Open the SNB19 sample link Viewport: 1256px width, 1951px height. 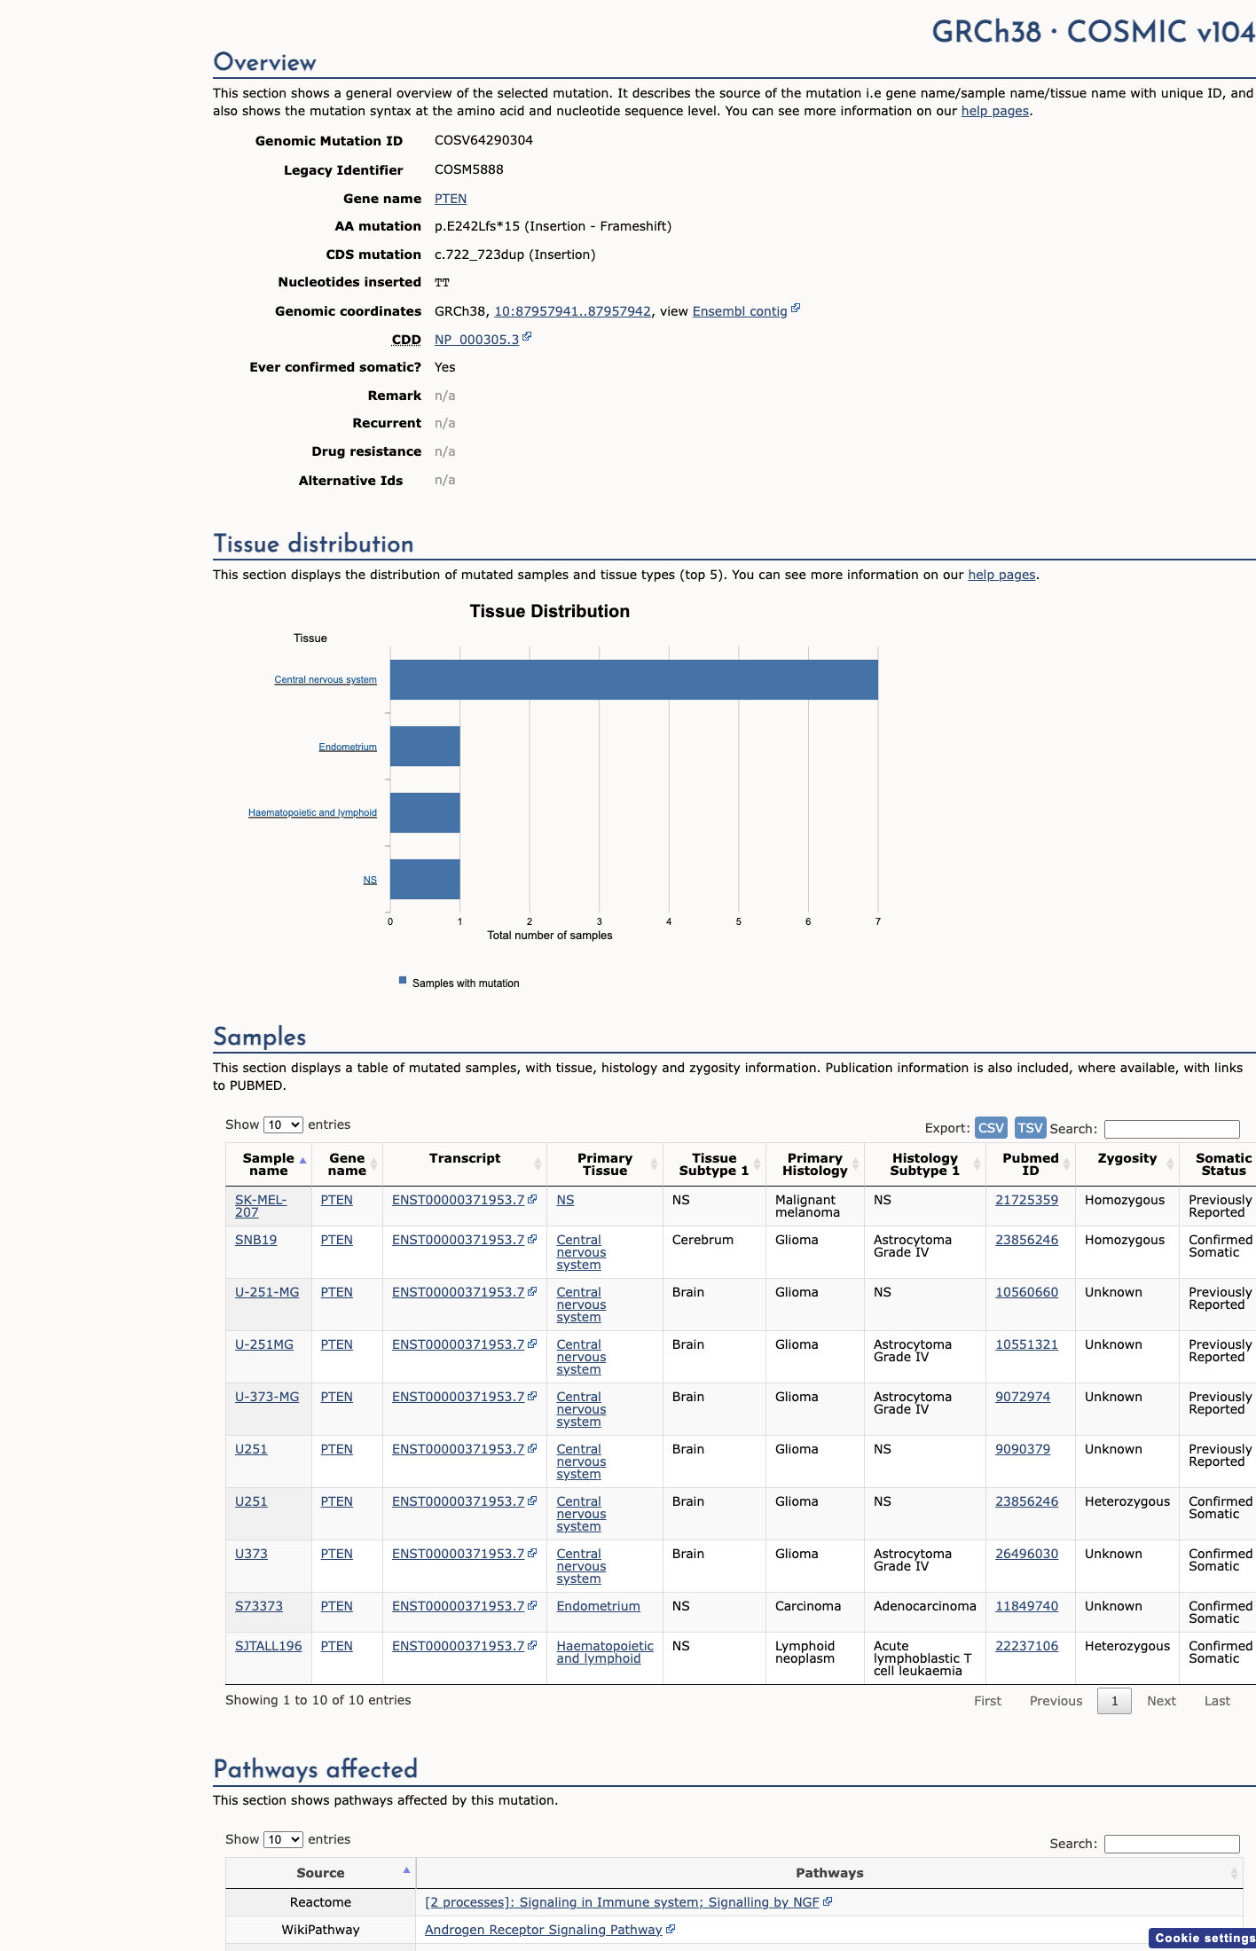click(x=255, y=1240)
